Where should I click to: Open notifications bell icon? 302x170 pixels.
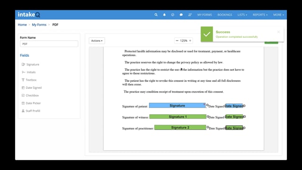(x=164, y=15)
